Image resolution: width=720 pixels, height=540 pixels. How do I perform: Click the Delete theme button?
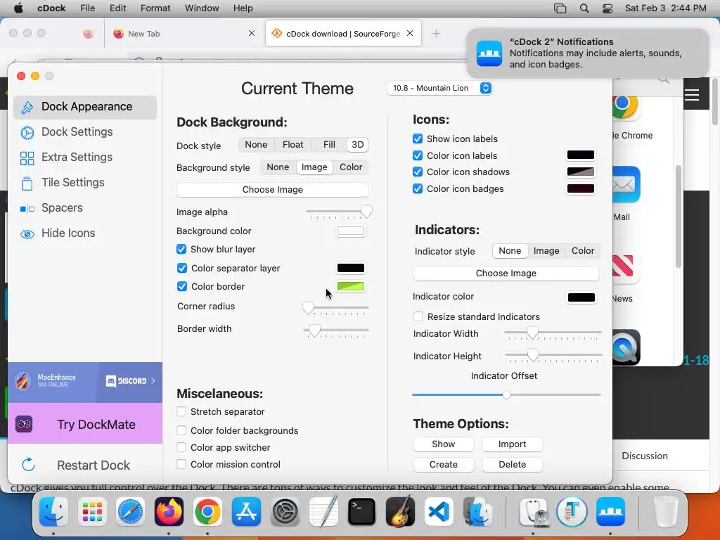coord(513,464)
